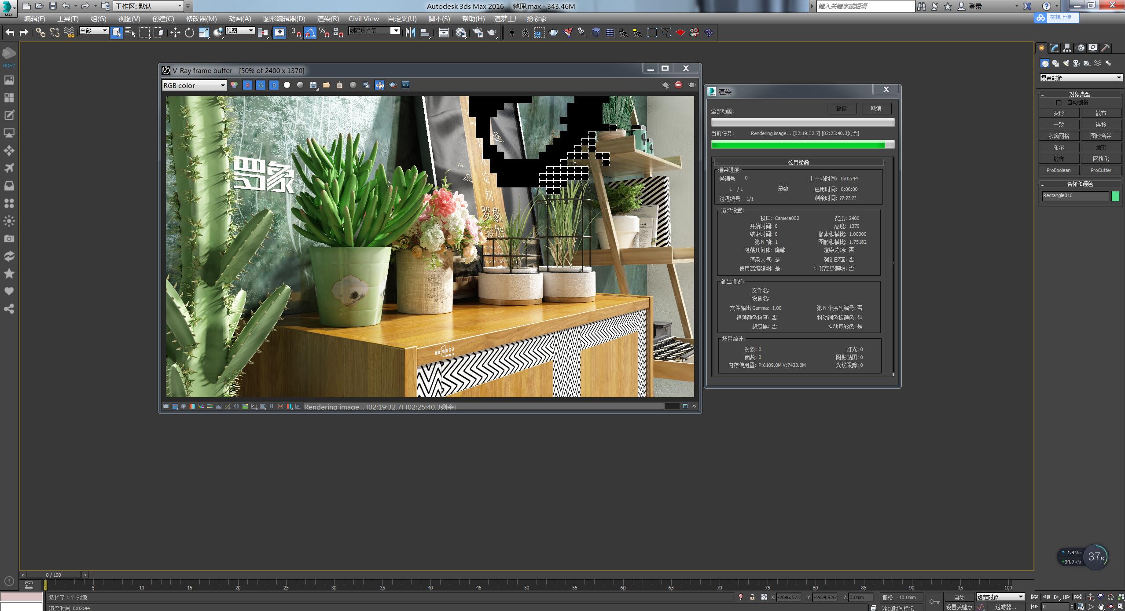The height and width of the screenshot is (611, 1125).
Task: Select Lights category icon in Create panel
Action: 1066,63
